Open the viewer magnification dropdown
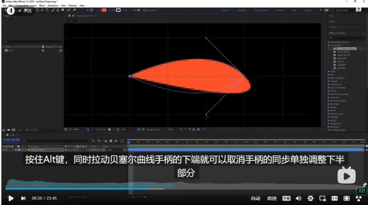The height and width of the screenshot is (205, 368). 77,129
